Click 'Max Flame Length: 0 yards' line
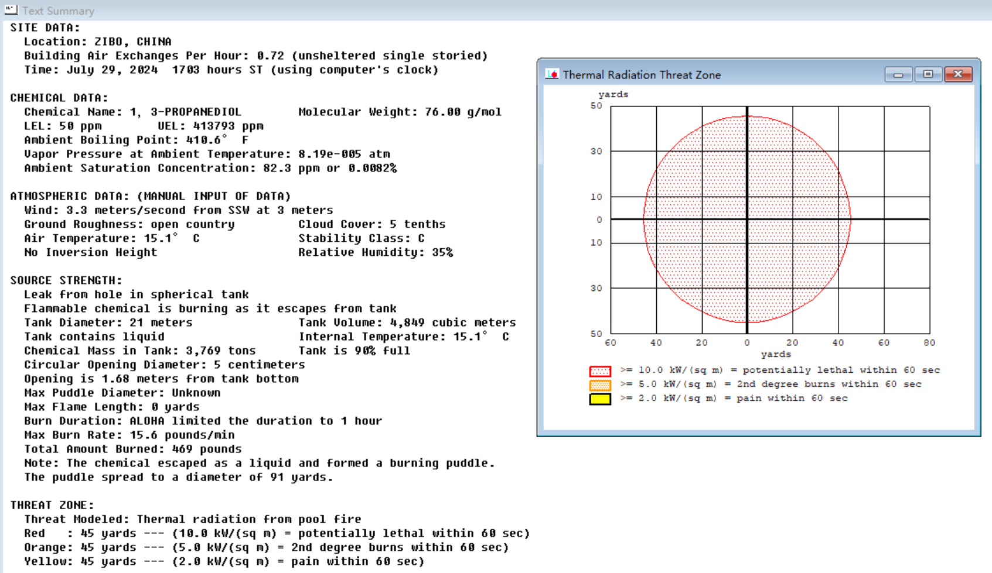 pos(112,407)
